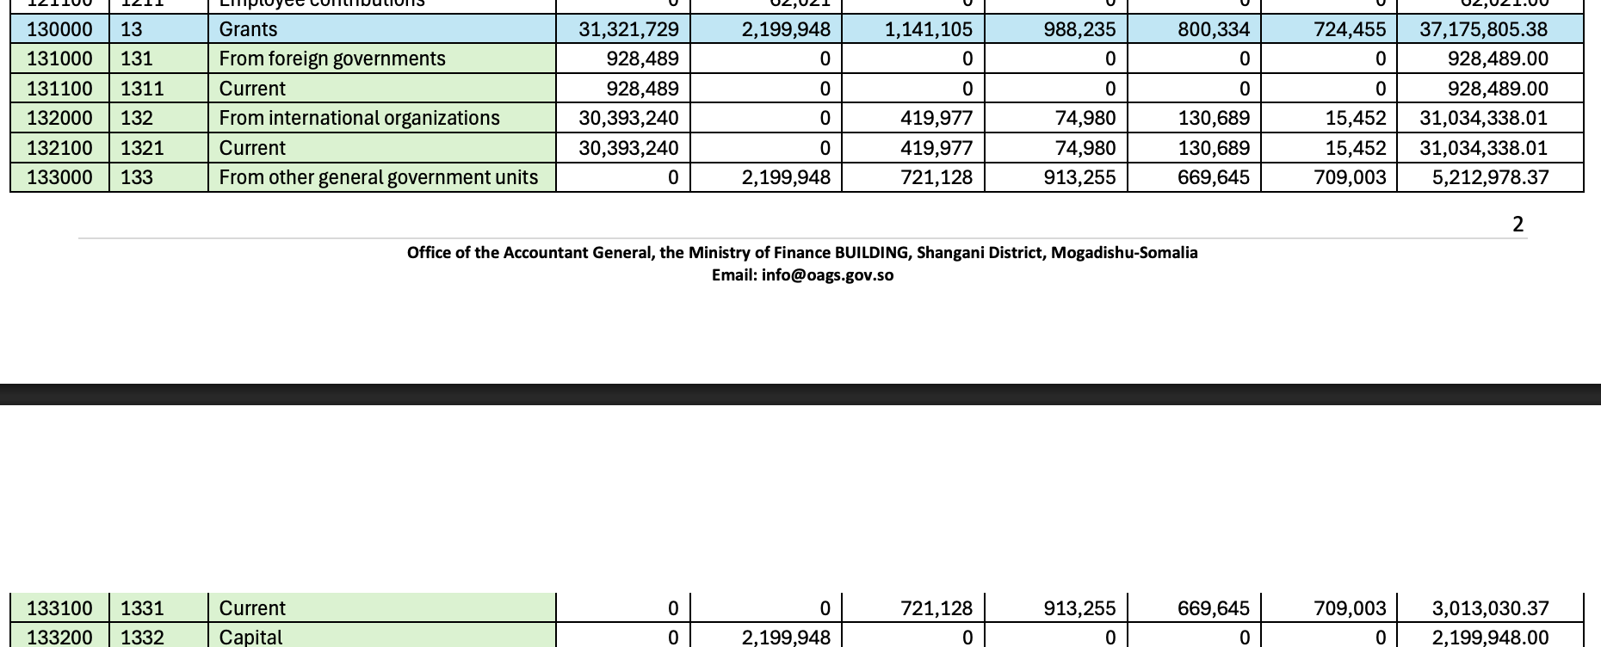The image size is (1601, 647).
Task: Click the email info@oags.gov.so
Action: pyautogui.click(x=827, y=275)
